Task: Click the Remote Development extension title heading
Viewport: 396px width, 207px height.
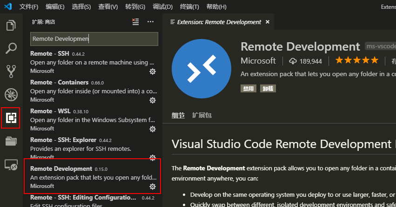Action: pyautogui.click(x=300, y=46)
